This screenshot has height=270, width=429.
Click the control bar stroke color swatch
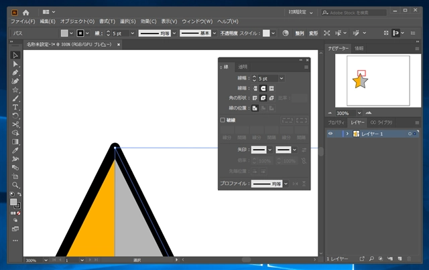(80, 33)
